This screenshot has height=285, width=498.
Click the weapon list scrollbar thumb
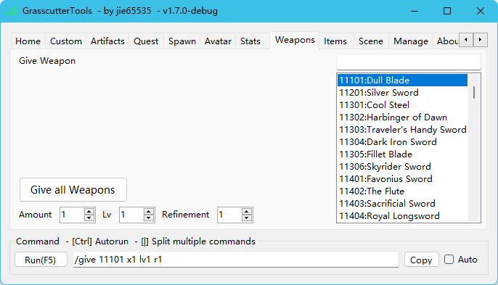474,92
